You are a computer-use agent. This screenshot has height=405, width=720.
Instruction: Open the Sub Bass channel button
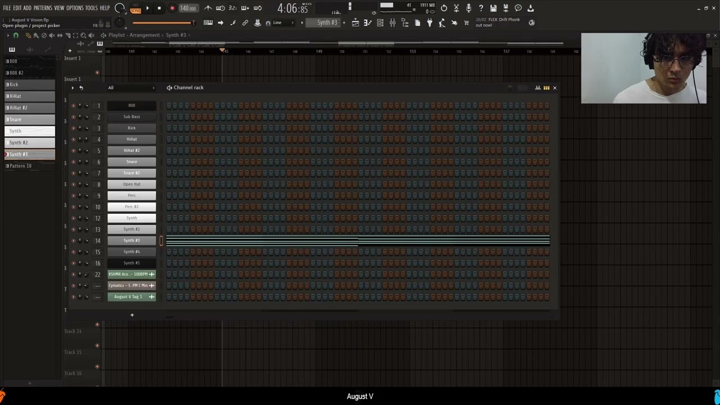(132, 116)
